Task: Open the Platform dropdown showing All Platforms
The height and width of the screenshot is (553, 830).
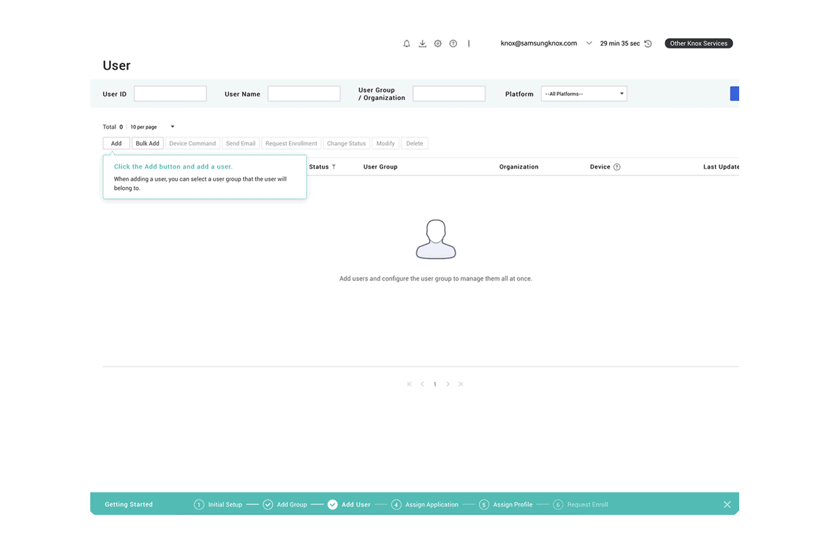Action: point(584,93)
